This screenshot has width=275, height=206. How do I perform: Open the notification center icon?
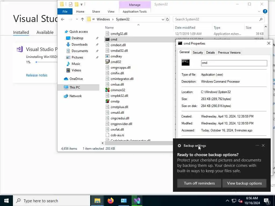(x=267, y=201)
